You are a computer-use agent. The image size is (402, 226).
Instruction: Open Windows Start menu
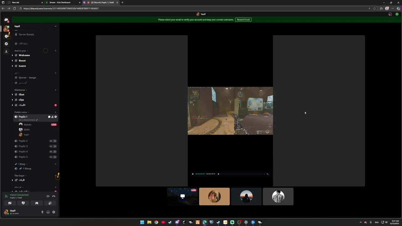coord(142,222)
